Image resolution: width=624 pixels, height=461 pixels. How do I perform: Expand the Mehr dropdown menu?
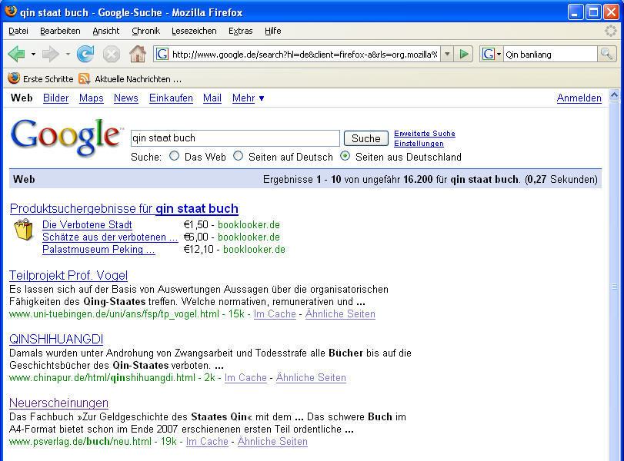pos(249,98)
